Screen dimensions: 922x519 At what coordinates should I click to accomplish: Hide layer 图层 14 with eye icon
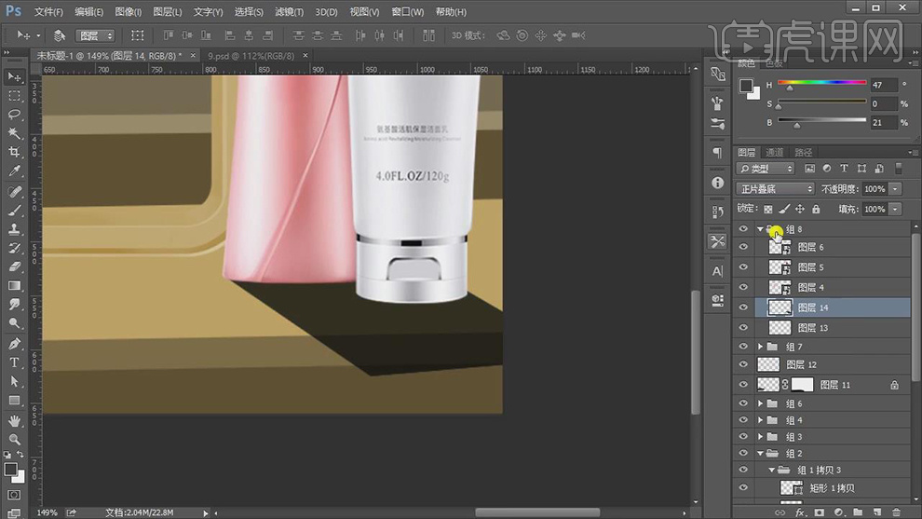pyautogui.click(x=743, y=307)
